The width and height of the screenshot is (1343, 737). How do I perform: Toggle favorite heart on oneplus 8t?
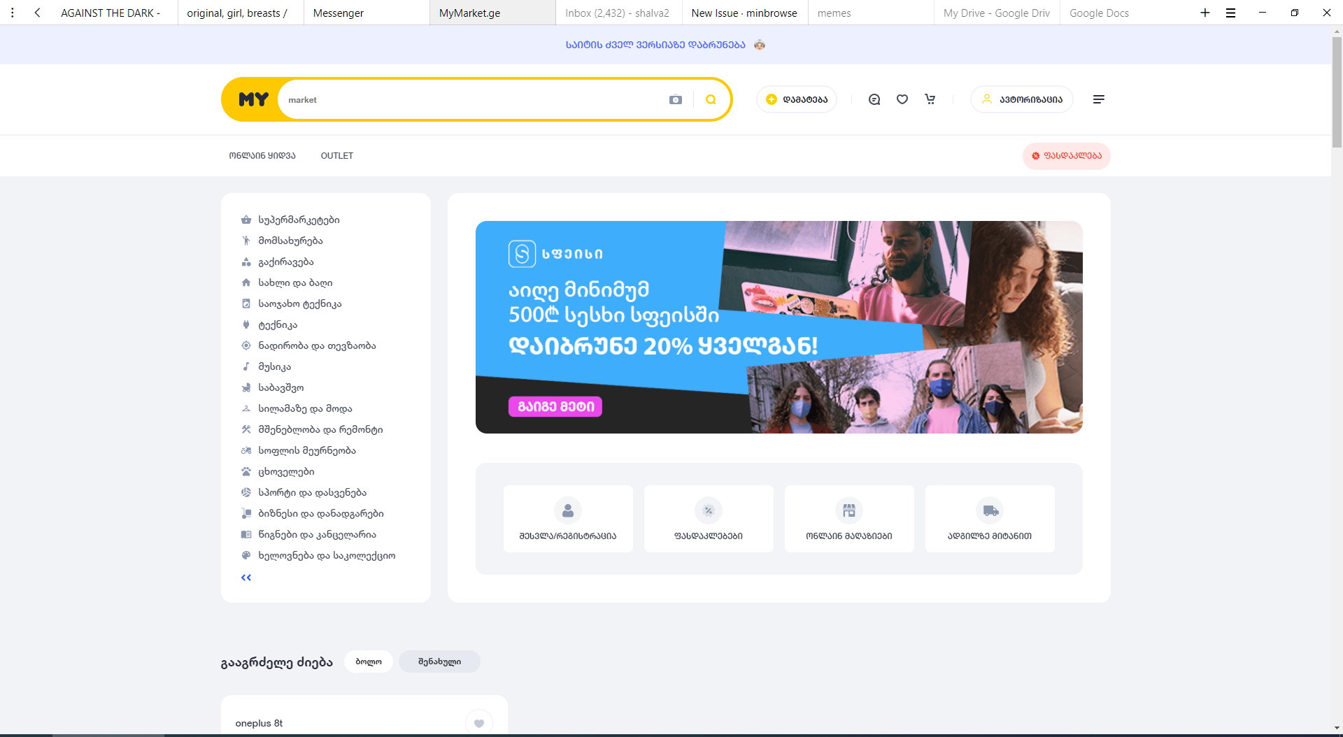tap(478, 722)
